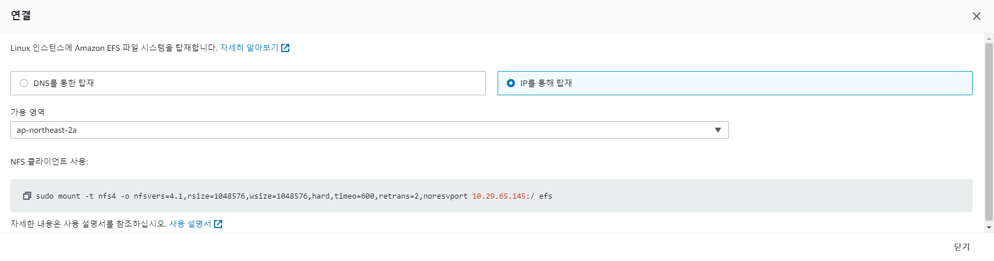Click the scrollbar down arrow of the dialog

(x=989, y=228)
